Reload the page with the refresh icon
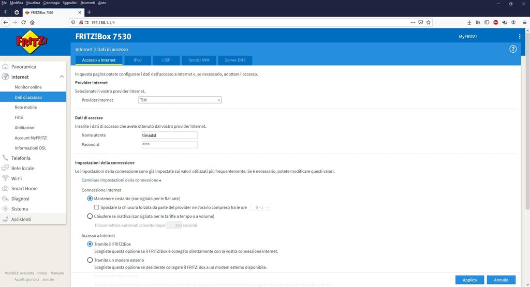This screenshot has height=287, width=530. (x=23, y=22)
